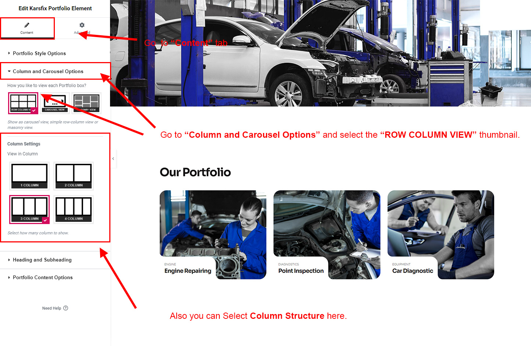
Task: Select the Row Column View thumbnail
Action: click(23, 103)
